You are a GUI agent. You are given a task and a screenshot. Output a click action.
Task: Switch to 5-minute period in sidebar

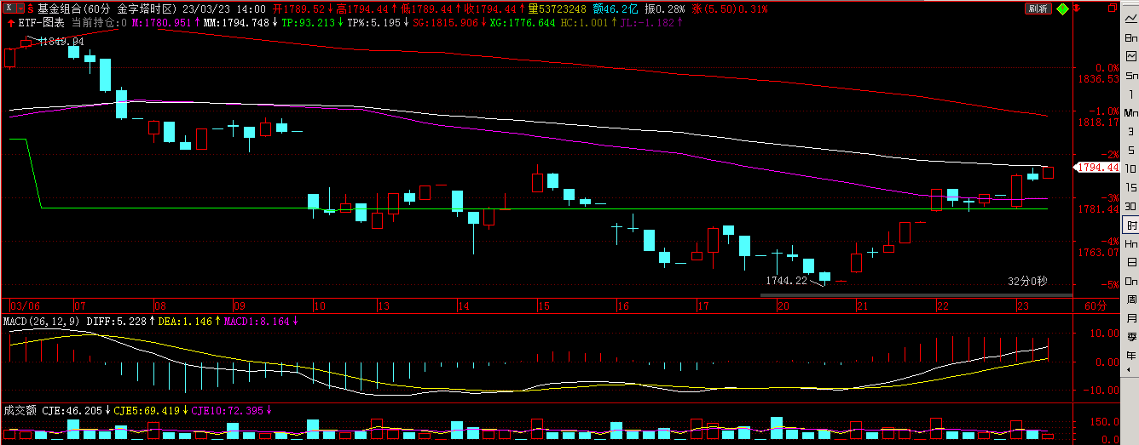pos(1130,150)
